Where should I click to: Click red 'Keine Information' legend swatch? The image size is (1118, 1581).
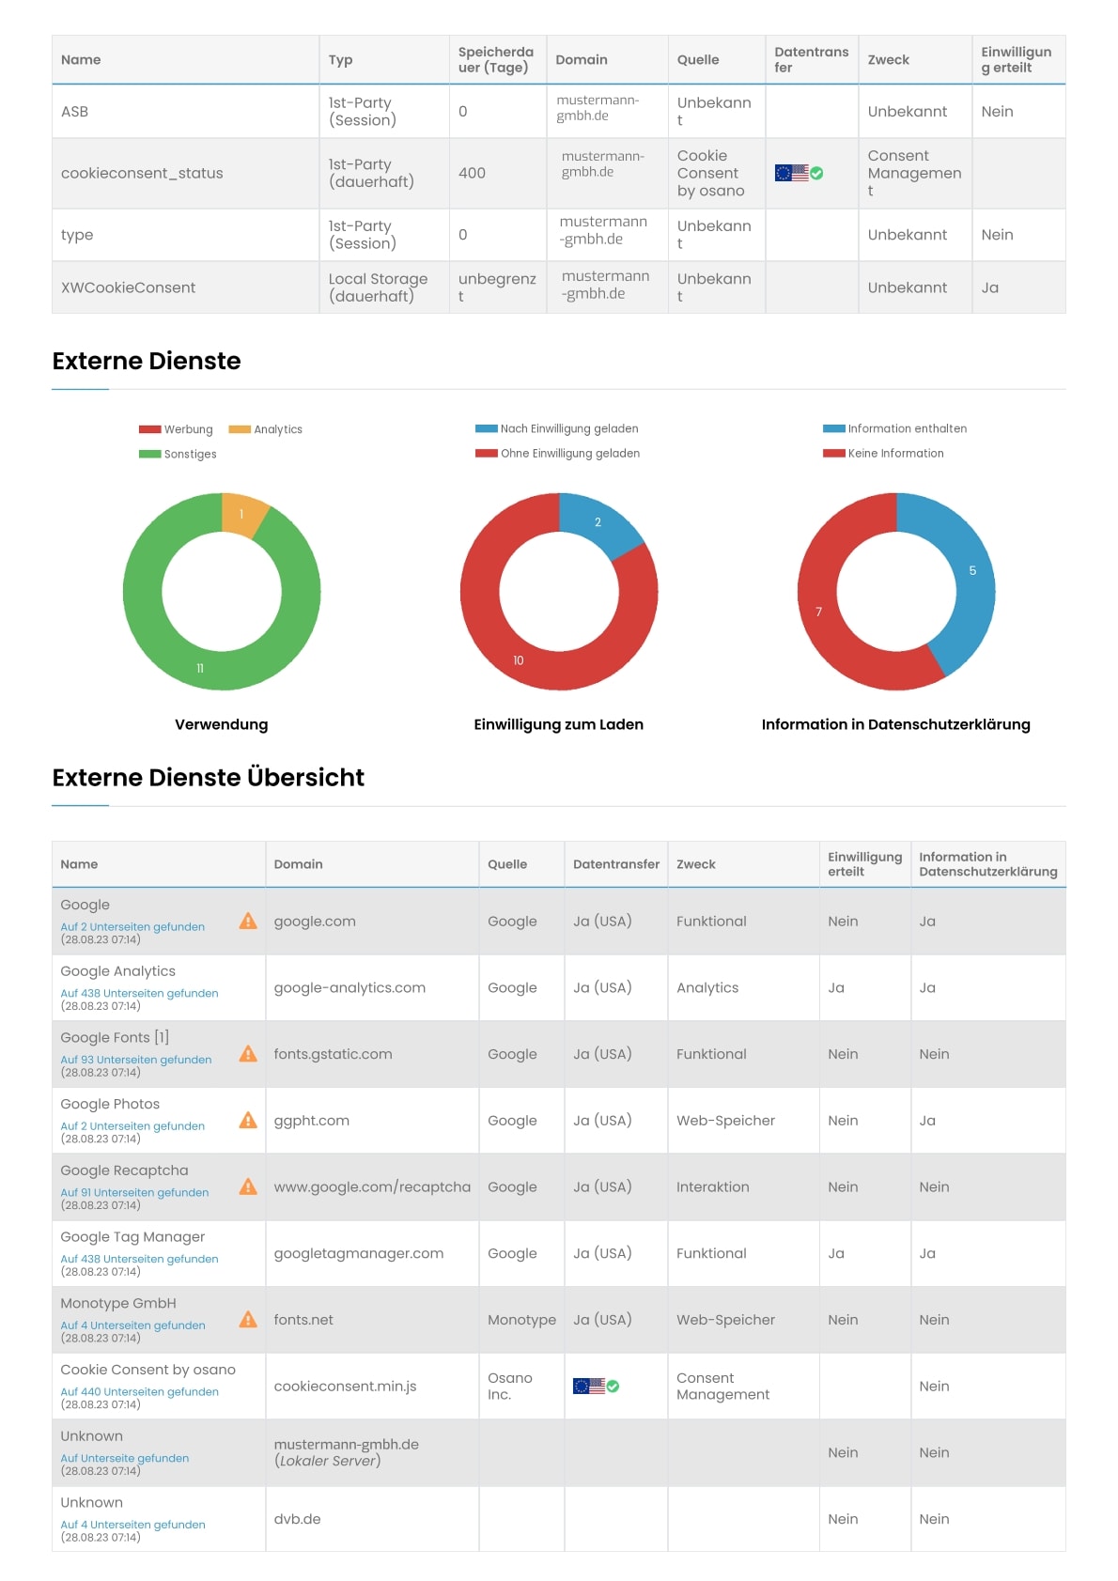(x=833, y=453)
